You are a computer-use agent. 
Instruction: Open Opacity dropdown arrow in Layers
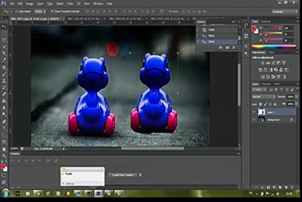[297, 97]
